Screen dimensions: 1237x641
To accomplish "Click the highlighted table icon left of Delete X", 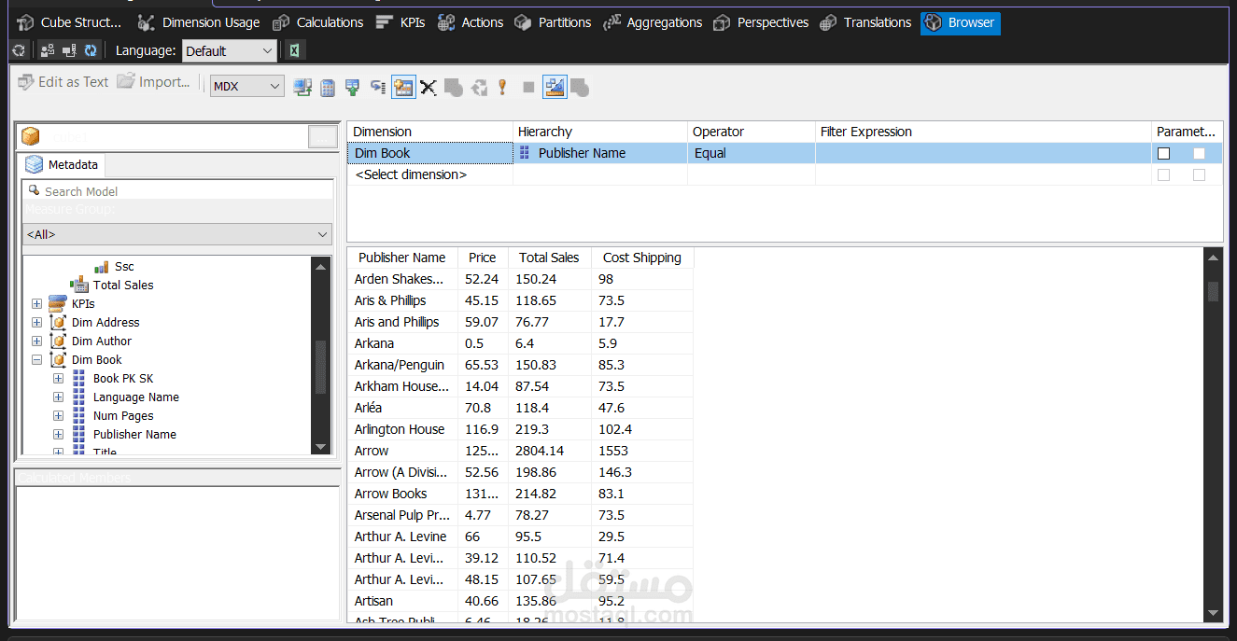I will pos(403,87).
